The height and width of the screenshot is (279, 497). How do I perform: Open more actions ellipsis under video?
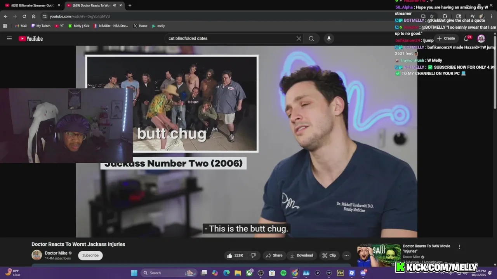[x=346, y=255]
